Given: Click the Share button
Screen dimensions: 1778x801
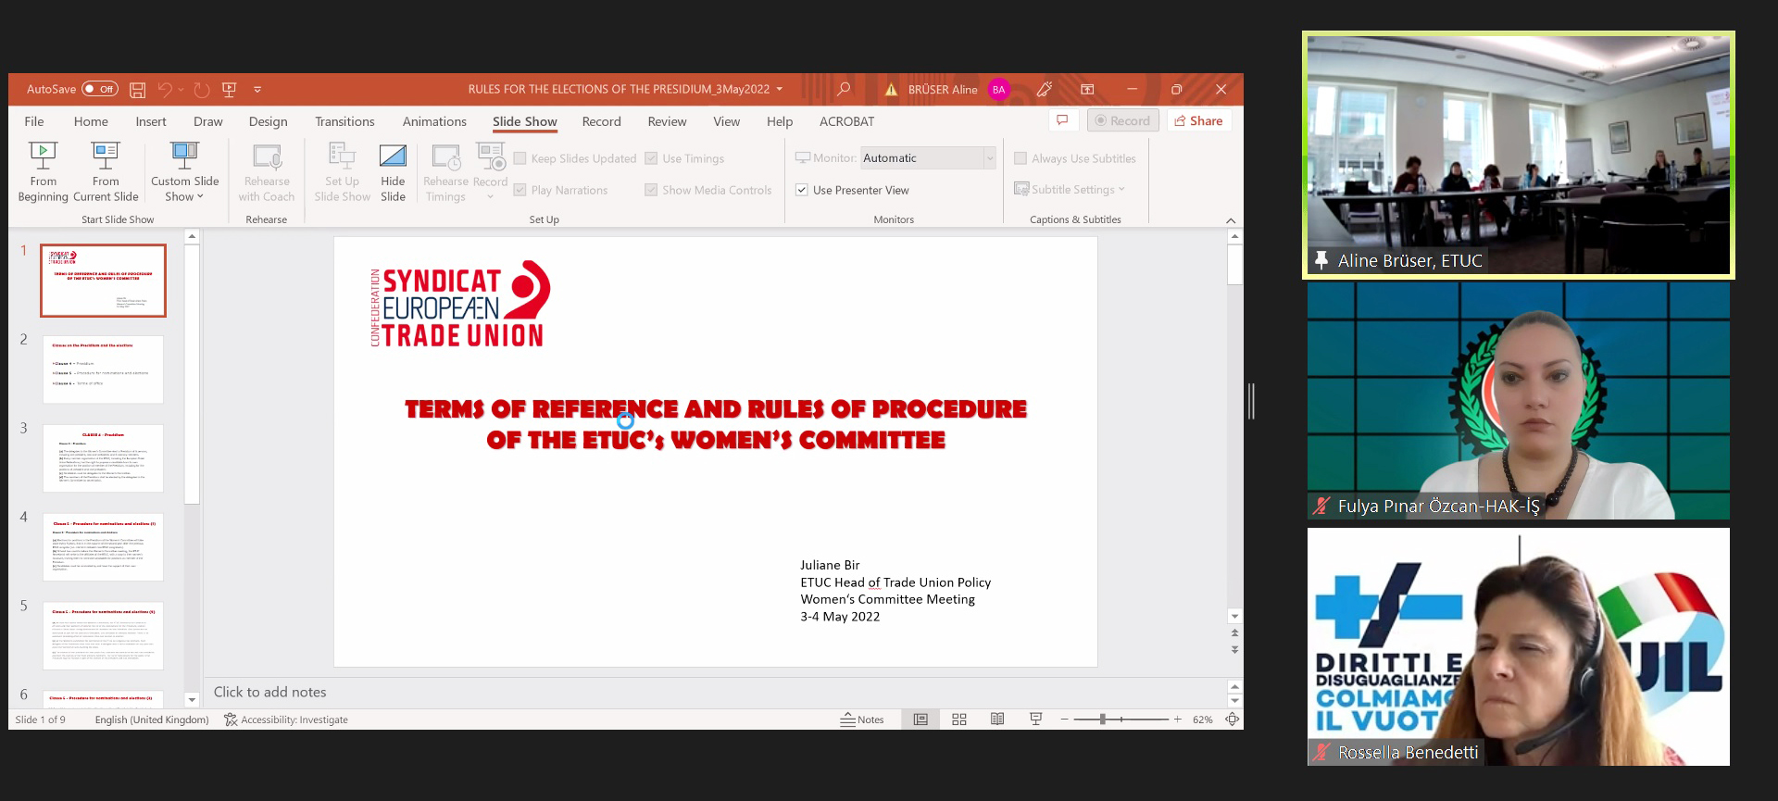Looking at the screenshot, I should point(1199,120).
